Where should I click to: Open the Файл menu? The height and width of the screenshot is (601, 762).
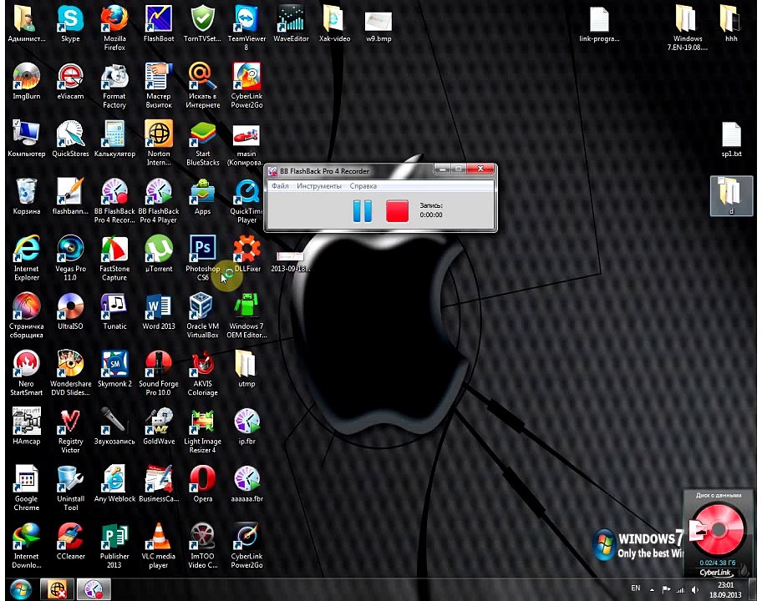280,186
